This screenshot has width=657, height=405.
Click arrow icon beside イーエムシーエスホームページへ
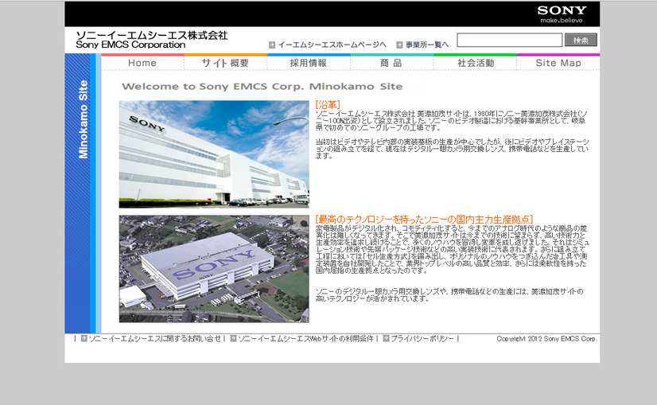[272, 45]
